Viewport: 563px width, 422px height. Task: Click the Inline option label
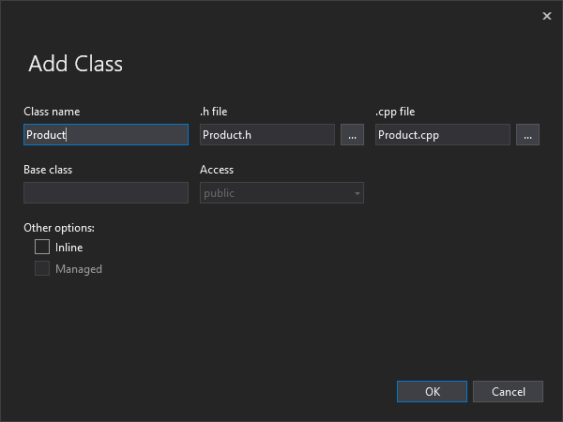68,248
